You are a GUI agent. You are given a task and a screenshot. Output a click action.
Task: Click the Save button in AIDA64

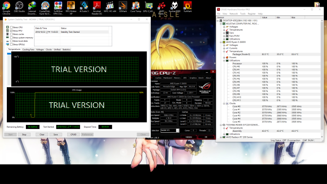point(56,134)
